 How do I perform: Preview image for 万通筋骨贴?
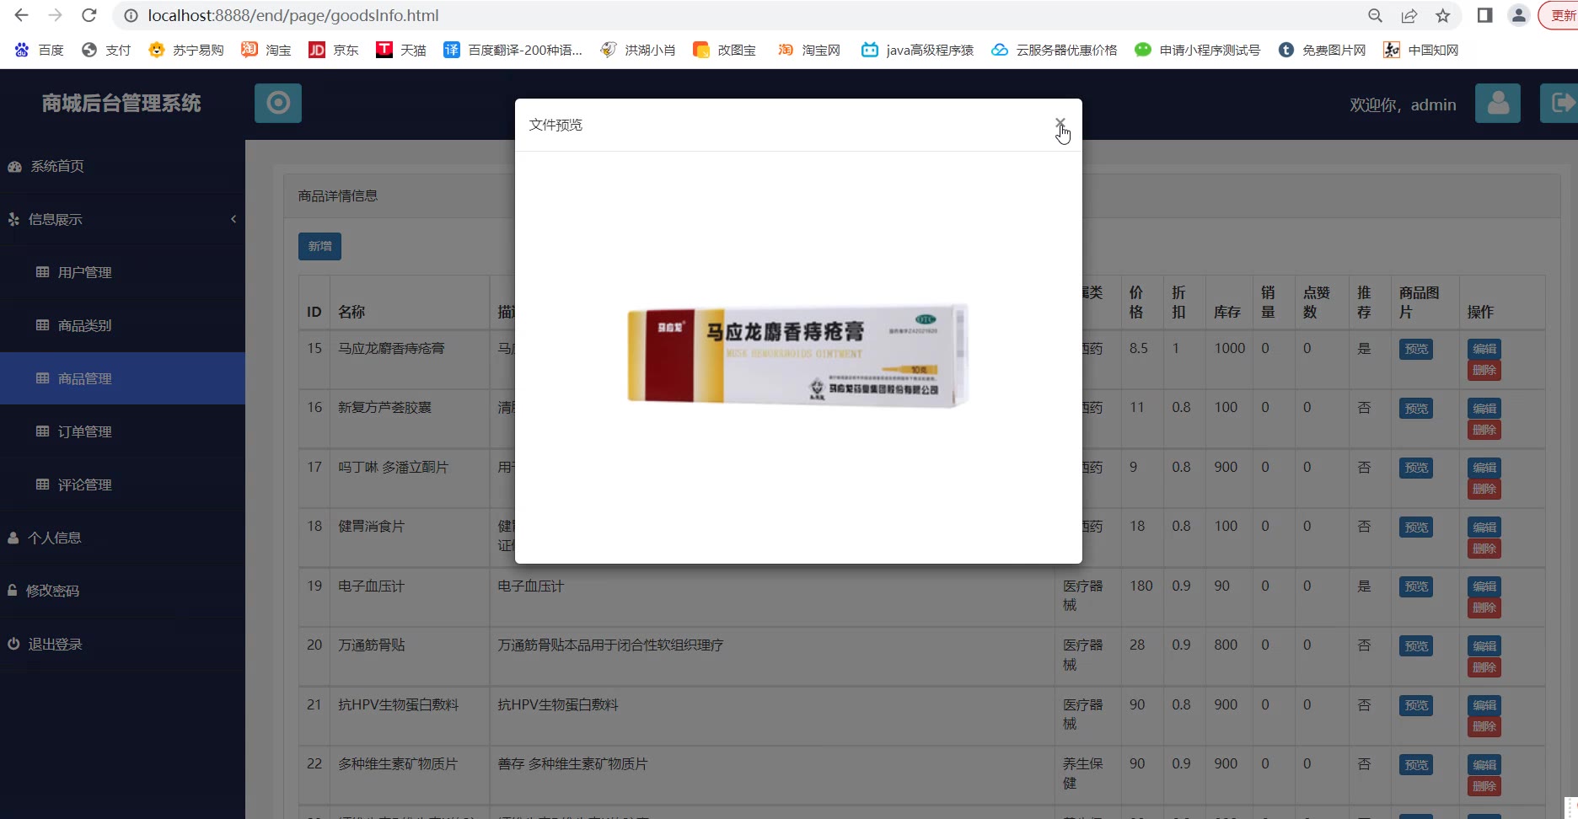1416,646
